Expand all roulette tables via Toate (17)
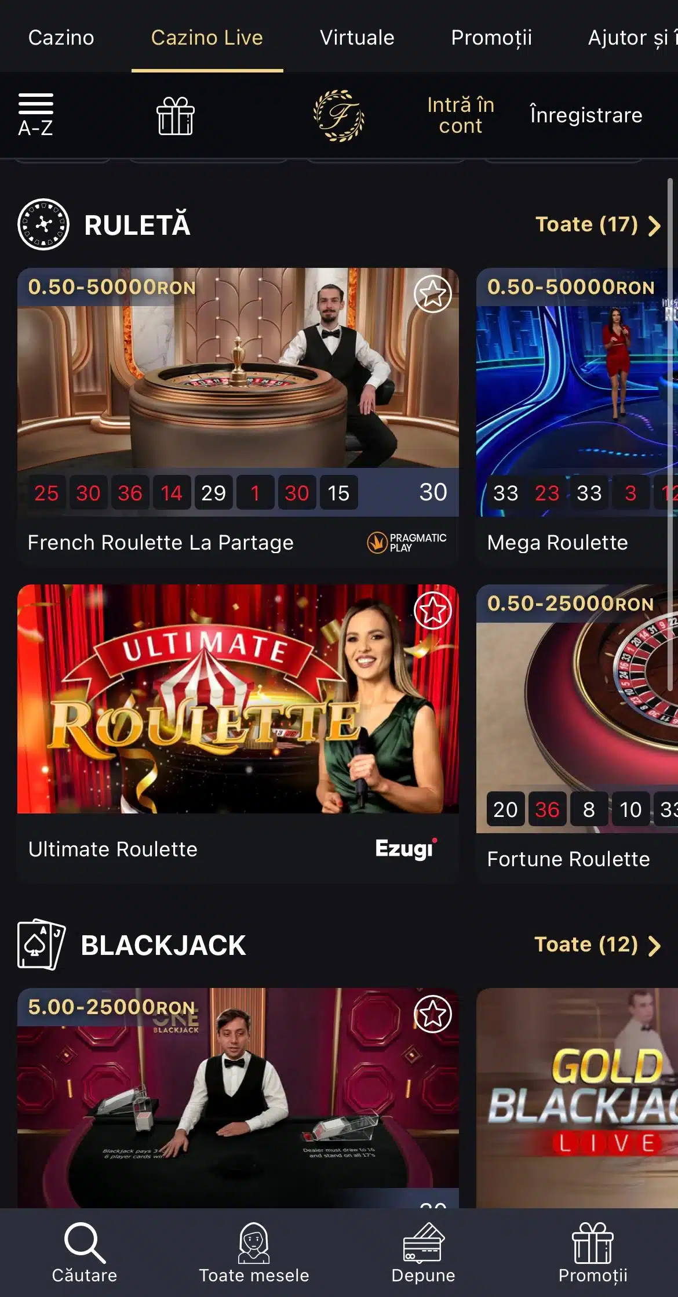 (x=598, y=224)
